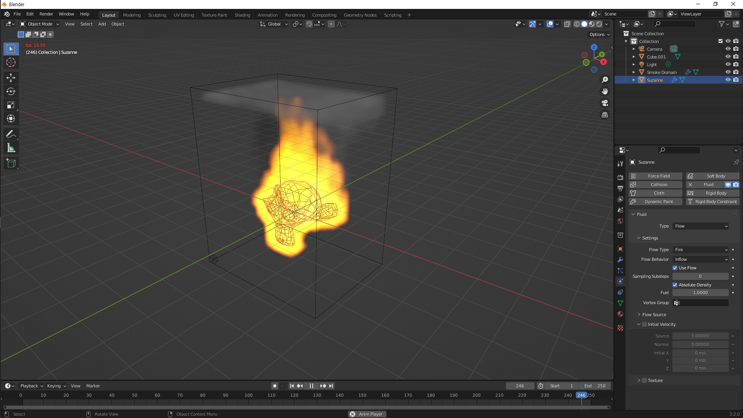Open the Flow Type dropdown
743x418 pixels.
[700, 250]
